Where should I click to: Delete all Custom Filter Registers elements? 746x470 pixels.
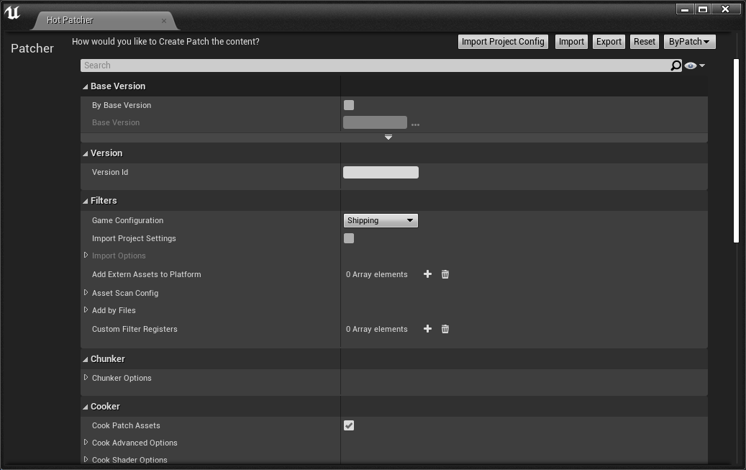(x=445, y=329)
